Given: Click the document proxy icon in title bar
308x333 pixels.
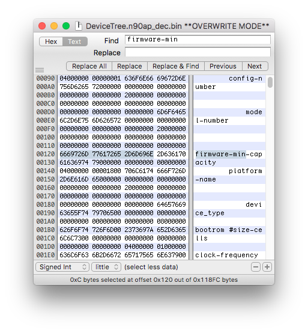Looking at the screenshot, I should coord(79,26).
